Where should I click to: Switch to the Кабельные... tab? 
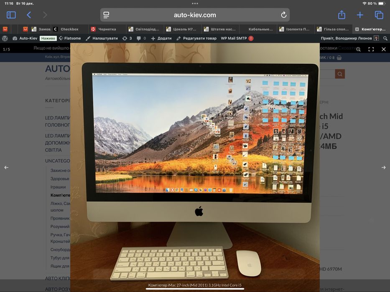point(258,29)
